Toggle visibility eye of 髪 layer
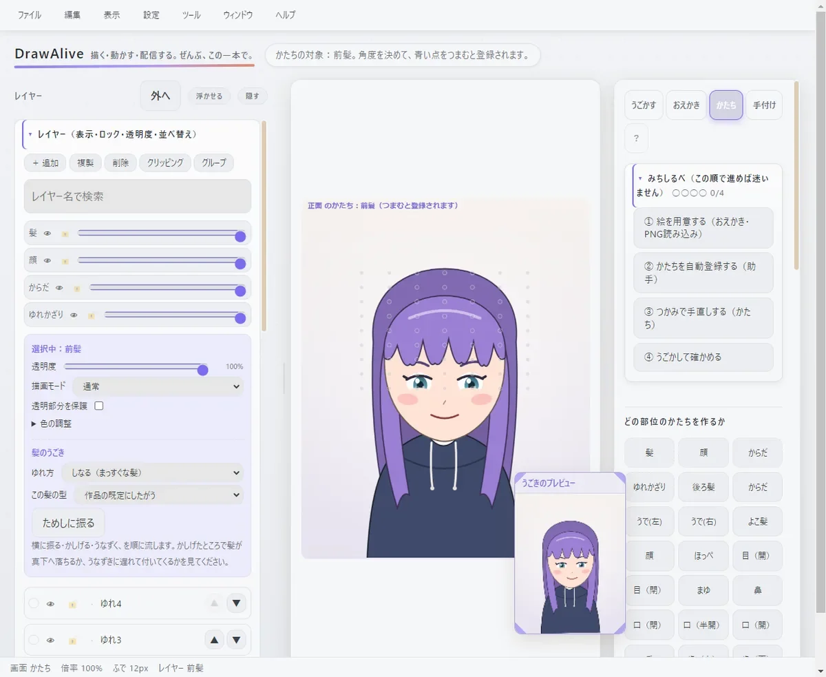The image size is (826, 677). pos(47,233)
